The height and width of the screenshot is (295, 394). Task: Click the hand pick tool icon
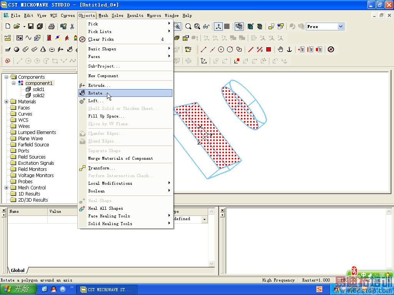280,50
